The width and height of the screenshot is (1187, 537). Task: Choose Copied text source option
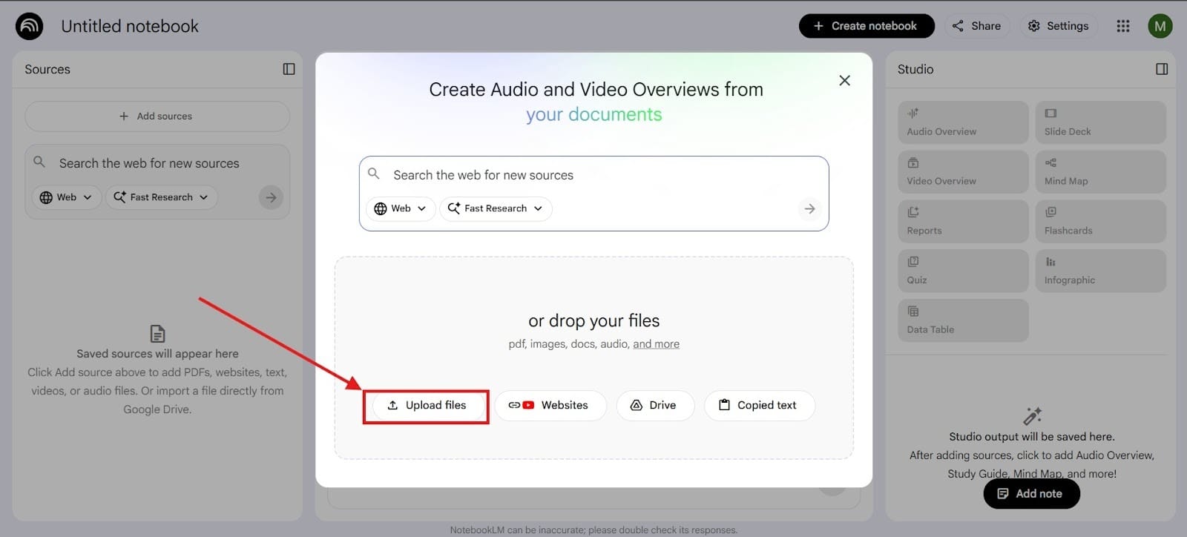pyautogui.click(x=760, y=406)
